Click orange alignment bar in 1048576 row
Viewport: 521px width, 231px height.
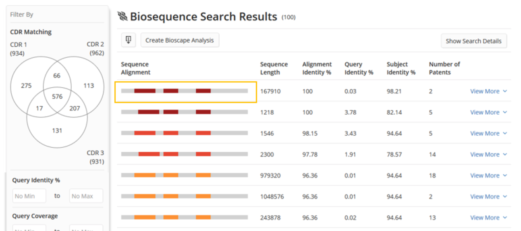[x=185, y=196]
